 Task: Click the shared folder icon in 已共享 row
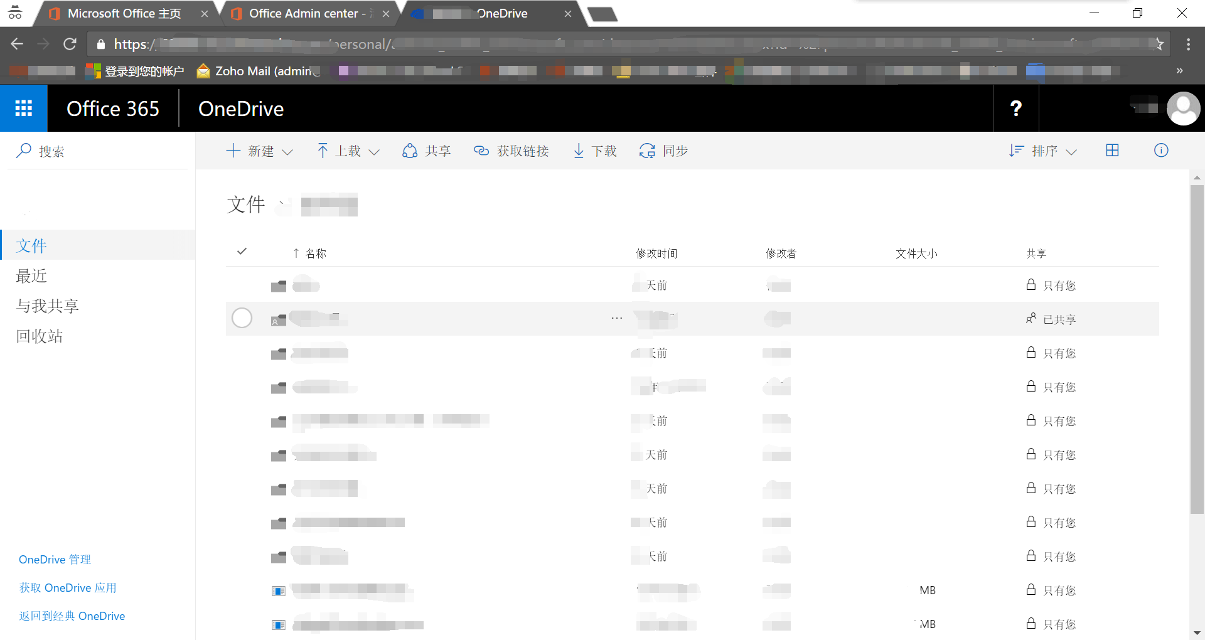click(x=279, y=320)
